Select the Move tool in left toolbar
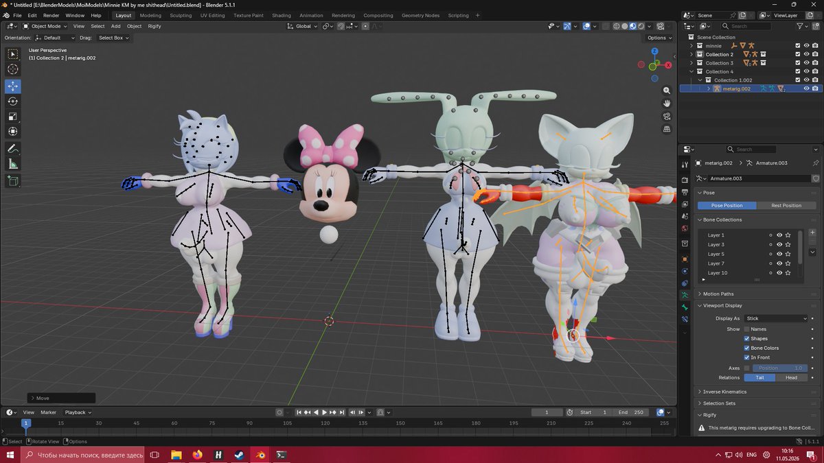Image resolution: width=824 pixels, height=463 pixels. click(x=13, y=86)
